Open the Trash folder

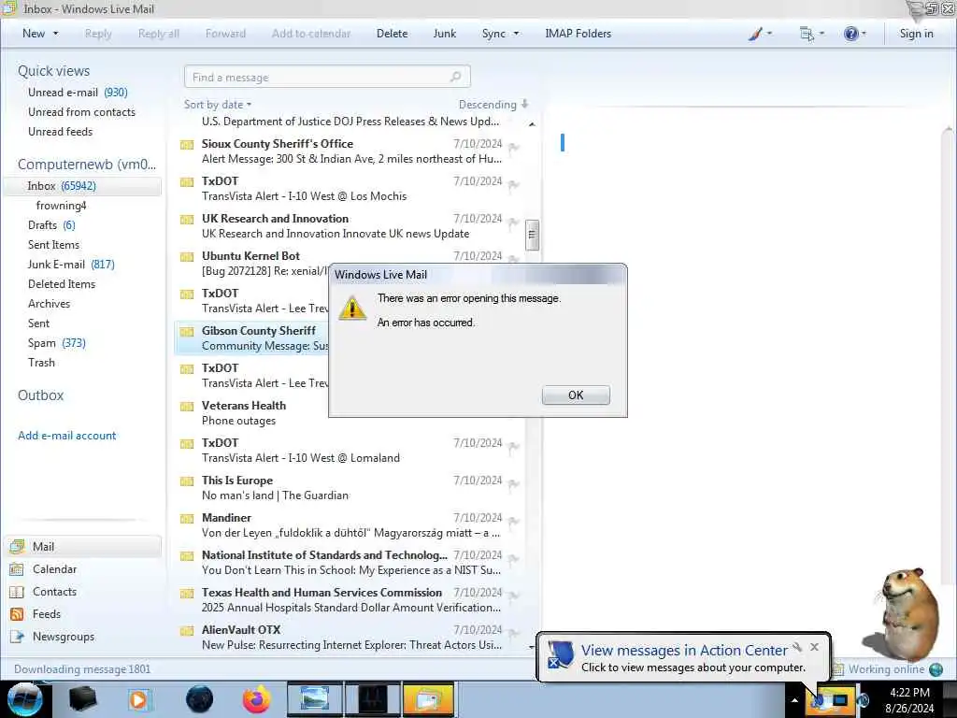tap(41, 362)
